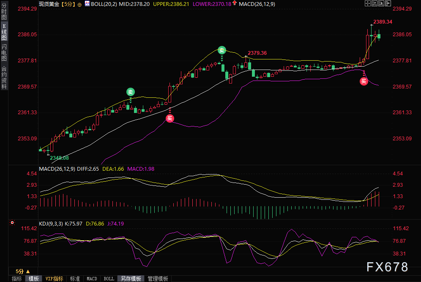Click the jump-to-start axis icon at top right
The height and width of the screenshot is (282, 421).
pos(375,3)
